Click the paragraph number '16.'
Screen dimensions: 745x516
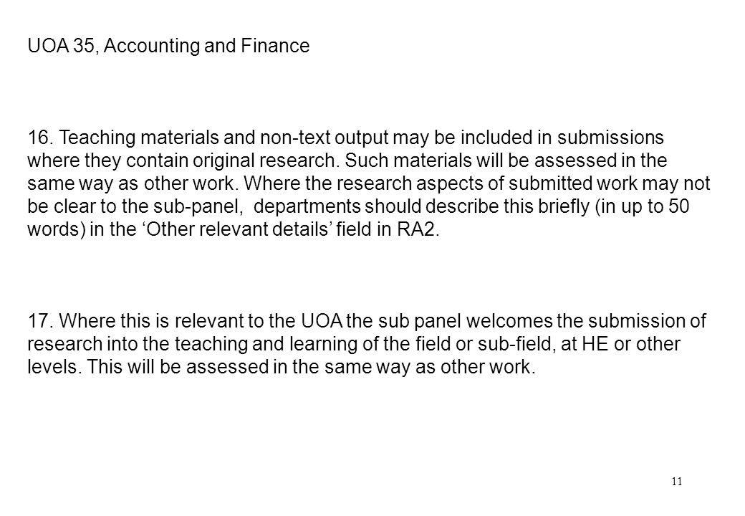point(40,138)
